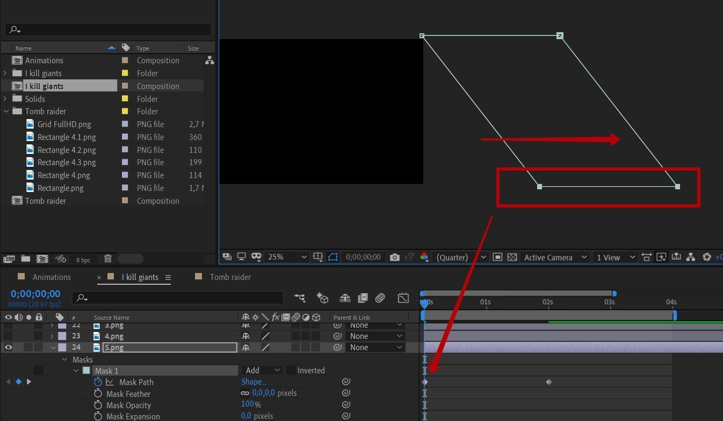The width and height of the screenshot is (723, 421).
Task: Click the timeline layer search field
Action: (177, 298)
